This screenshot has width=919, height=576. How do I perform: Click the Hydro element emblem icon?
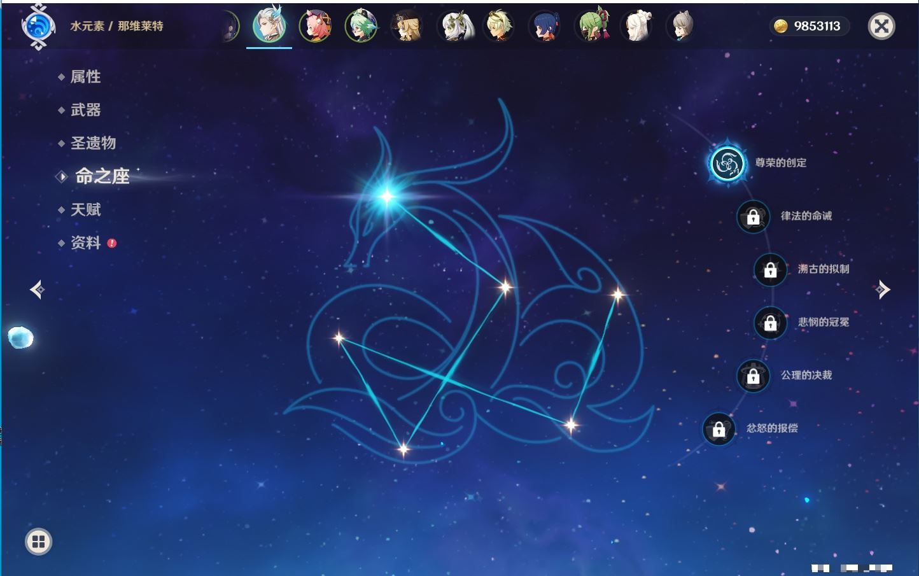pyautogui.click(x=39, y=26)
